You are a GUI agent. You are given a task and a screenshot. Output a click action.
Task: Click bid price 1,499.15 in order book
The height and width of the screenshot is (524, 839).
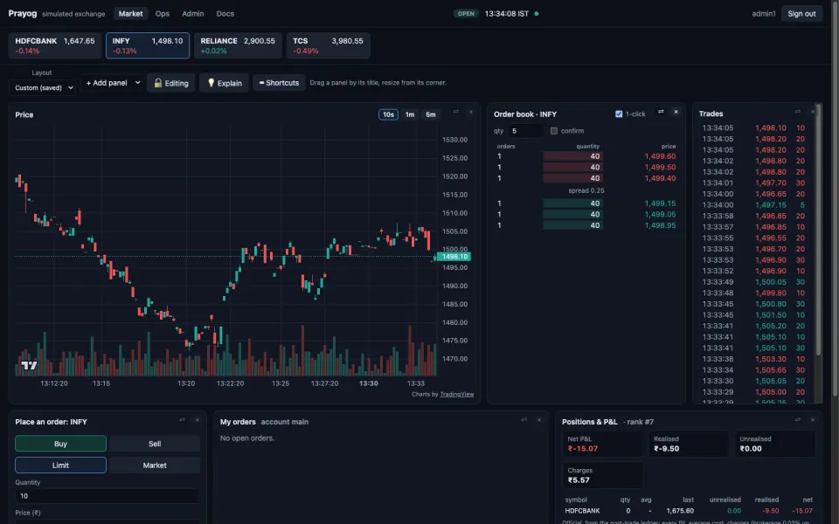pyautogui.click(x=660, y=203)
